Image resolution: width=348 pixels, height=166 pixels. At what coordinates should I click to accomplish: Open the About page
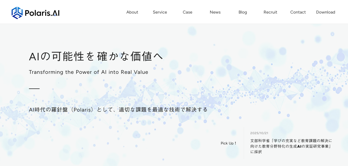(132, 12)
